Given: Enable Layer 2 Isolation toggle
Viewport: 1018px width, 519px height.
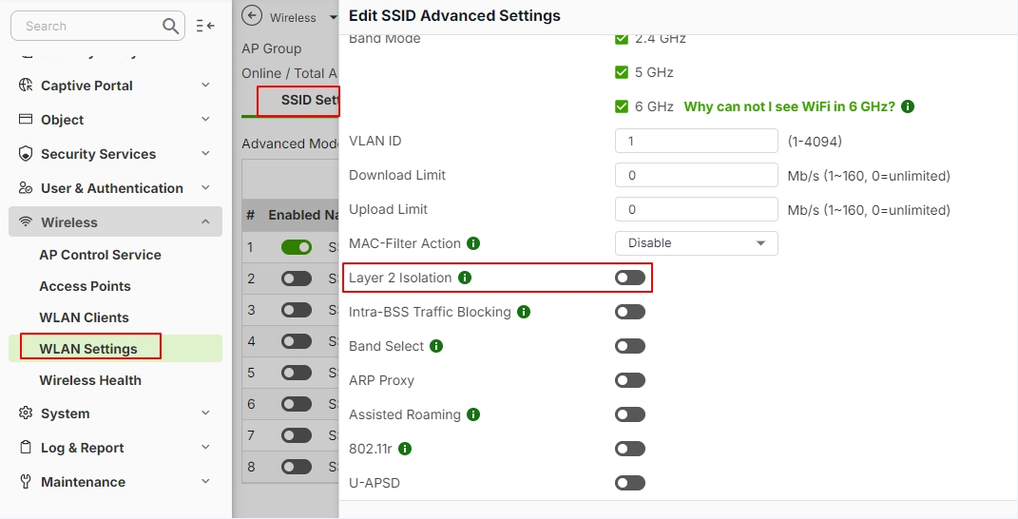Looking at the screenshot, I should click(x=630, y=278).
